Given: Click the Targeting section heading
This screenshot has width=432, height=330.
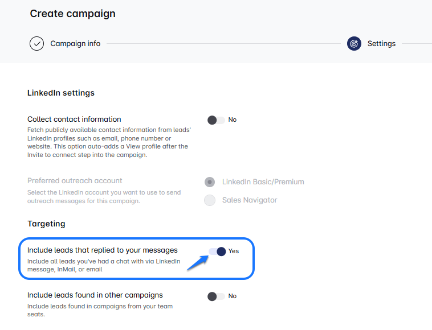Looking at the screenshot, I should tap(46, 224).
